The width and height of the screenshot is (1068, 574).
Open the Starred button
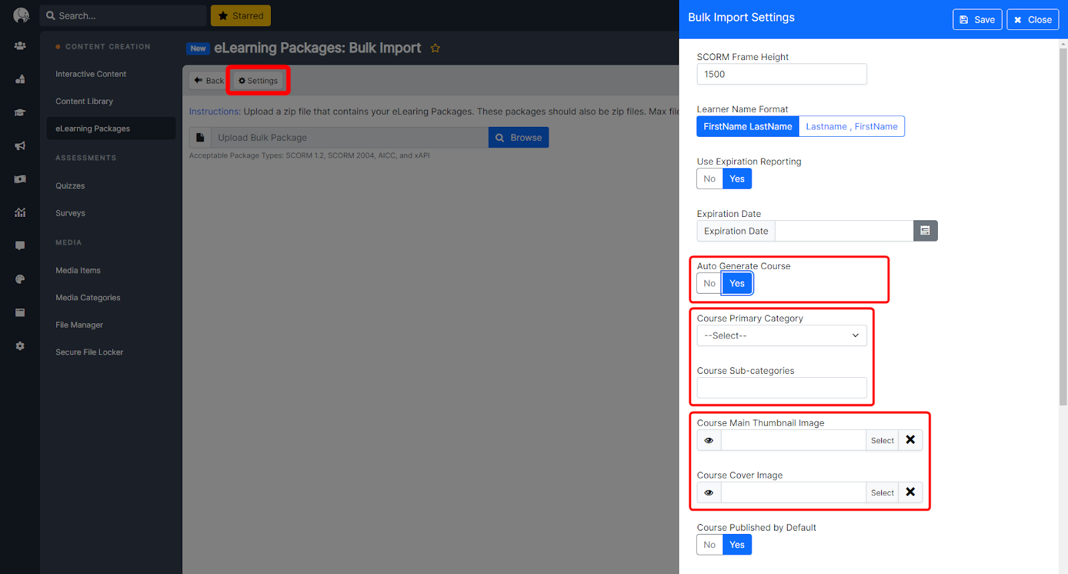[x=241, y=15]
